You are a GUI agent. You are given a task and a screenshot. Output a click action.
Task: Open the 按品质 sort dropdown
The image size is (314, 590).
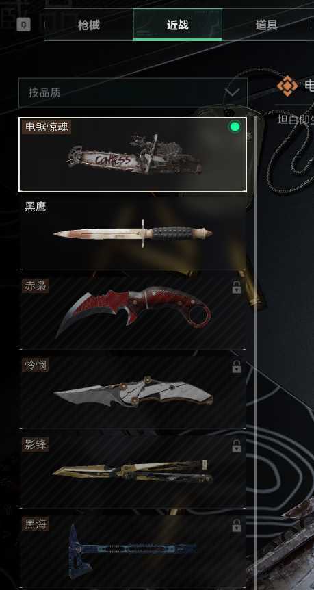point(133,92)
